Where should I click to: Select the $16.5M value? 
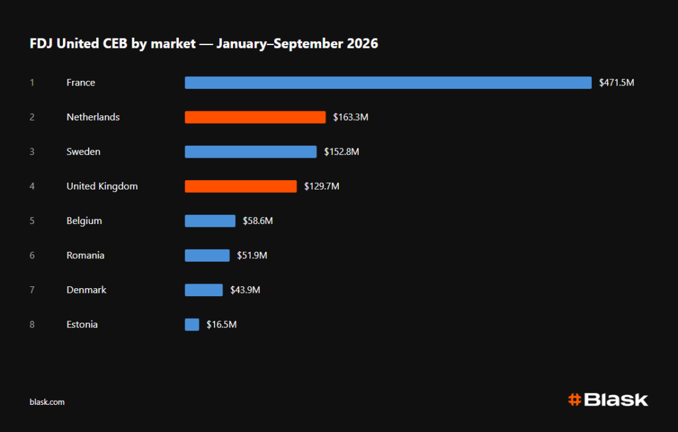pos(221,325)
